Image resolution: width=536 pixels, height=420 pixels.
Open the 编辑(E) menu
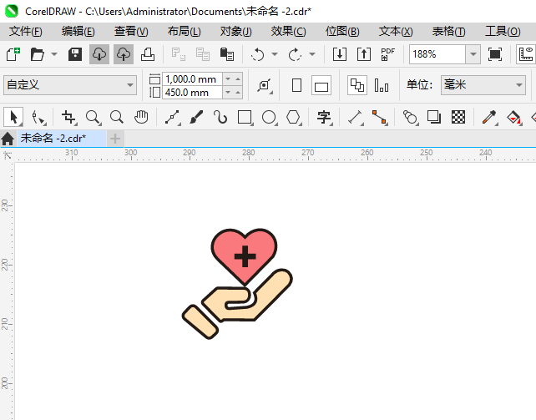pos(78,32)
